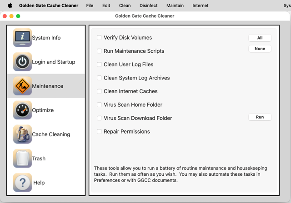Select the Cache Cleaning label
This screenshot has width=291, height=203.
(x=51, y=134)
